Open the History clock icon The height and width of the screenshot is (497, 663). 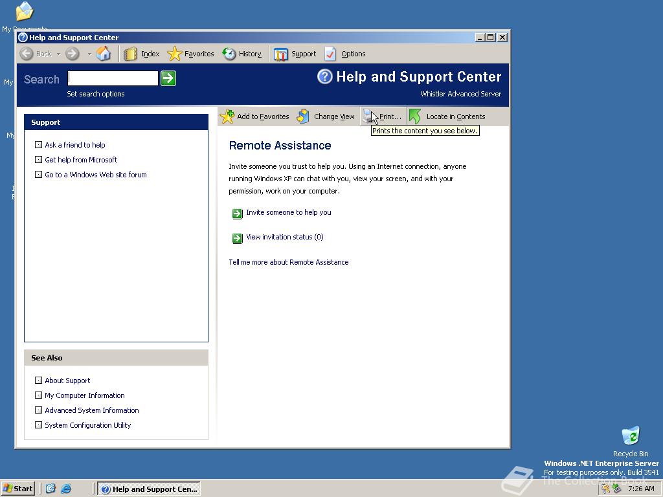229,54
